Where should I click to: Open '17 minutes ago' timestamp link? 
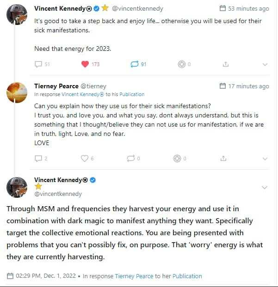(248, 86)
